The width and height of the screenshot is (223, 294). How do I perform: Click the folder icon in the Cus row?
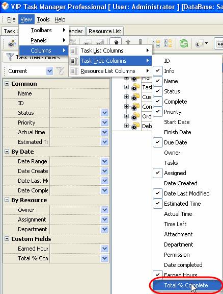pyautogui.click(x=135, y=97)
